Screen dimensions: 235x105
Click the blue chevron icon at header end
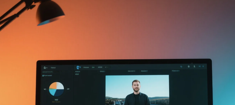[x=203, y=66]
